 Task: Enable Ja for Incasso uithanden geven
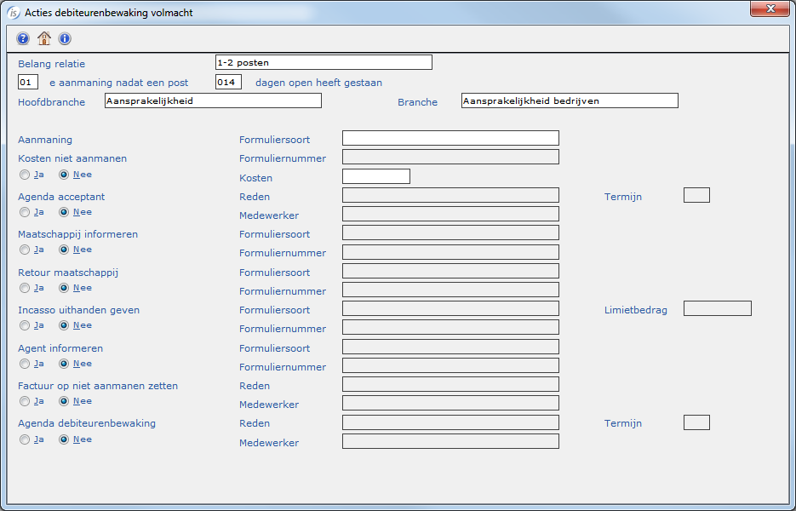25,325
